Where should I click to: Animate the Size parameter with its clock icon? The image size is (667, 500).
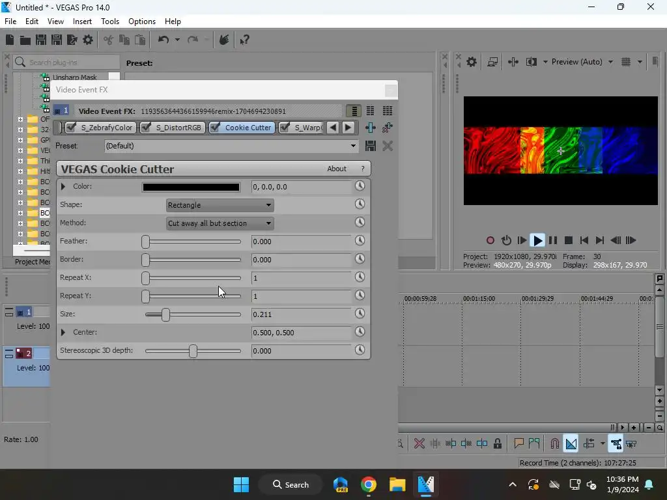coord(360,313)
